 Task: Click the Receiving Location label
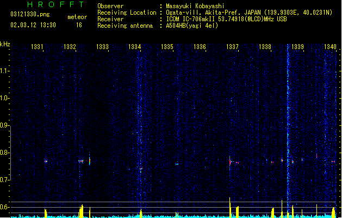pyautogui.click(x=127, y=13)
